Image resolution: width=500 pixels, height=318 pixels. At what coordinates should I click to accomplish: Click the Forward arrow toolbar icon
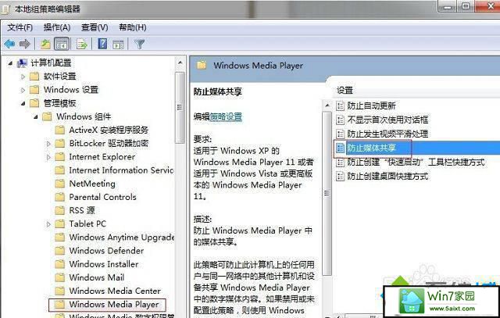(x=25, y=44)
